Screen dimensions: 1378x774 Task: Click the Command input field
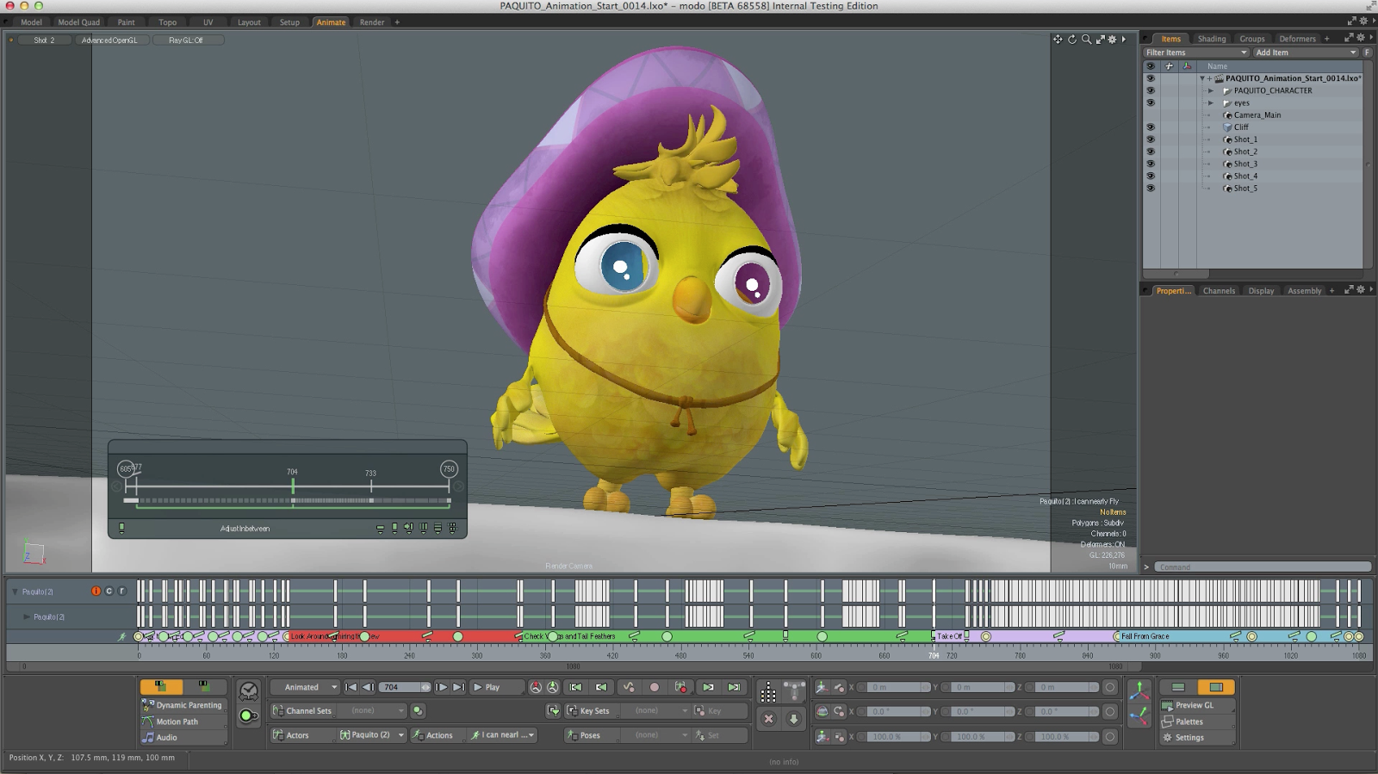point(1263,567)
